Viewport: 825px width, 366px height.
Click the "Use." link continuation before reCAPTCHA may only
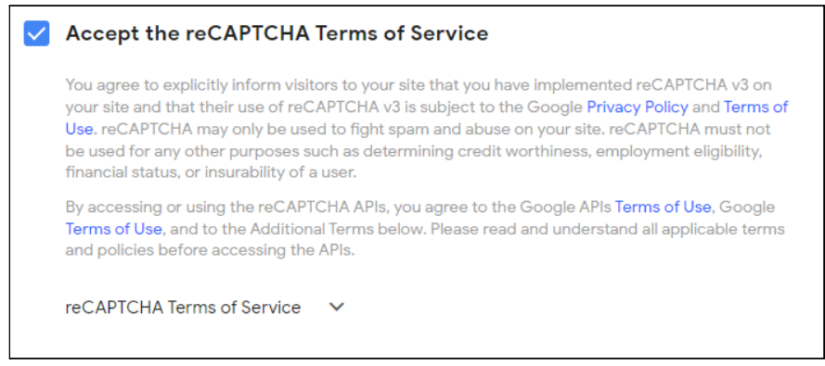click(81, 129)
